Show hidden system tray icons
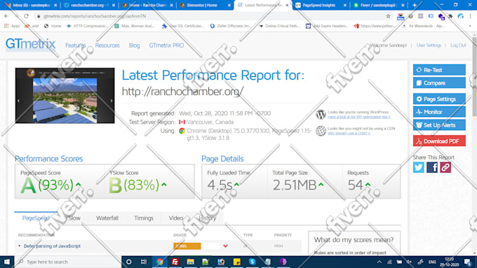This screenshot has height=268, width=477. [x=379, y=262]
